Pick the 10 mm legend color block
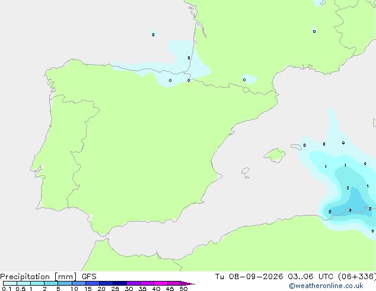376x291 pixels. point(79,283)
